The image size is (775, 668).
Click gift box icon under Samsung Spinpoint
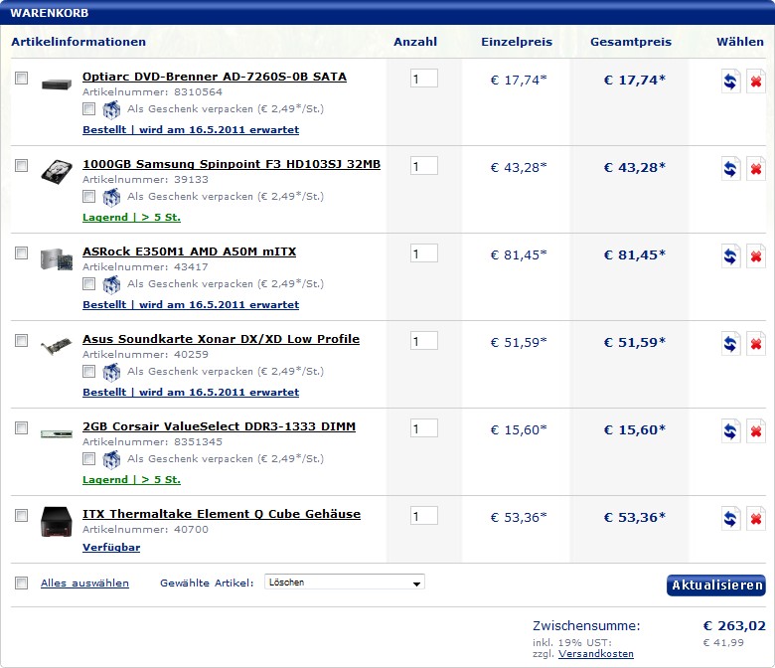point(111,197)
